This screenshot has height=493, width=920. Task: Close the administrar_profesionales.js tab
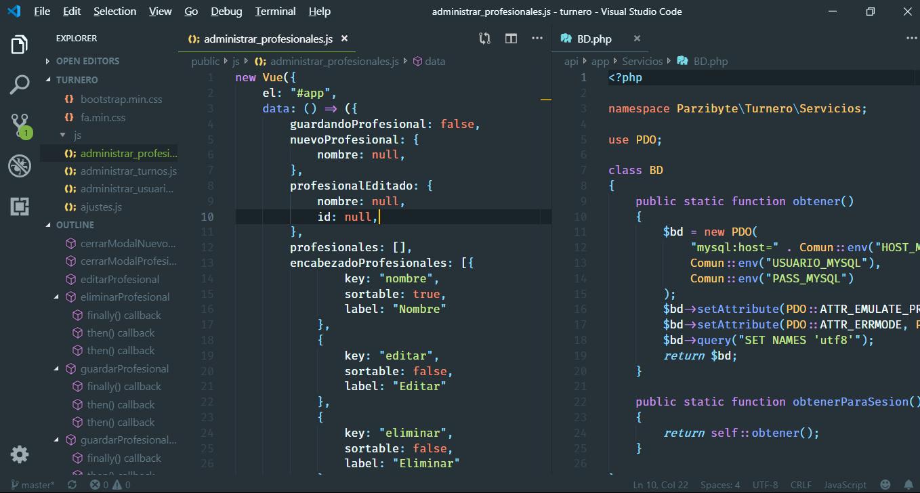(x=344, y=39)
